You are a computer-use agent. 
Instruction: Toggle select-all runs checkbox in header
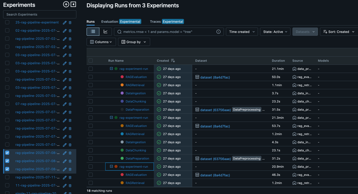pos(91,61)
